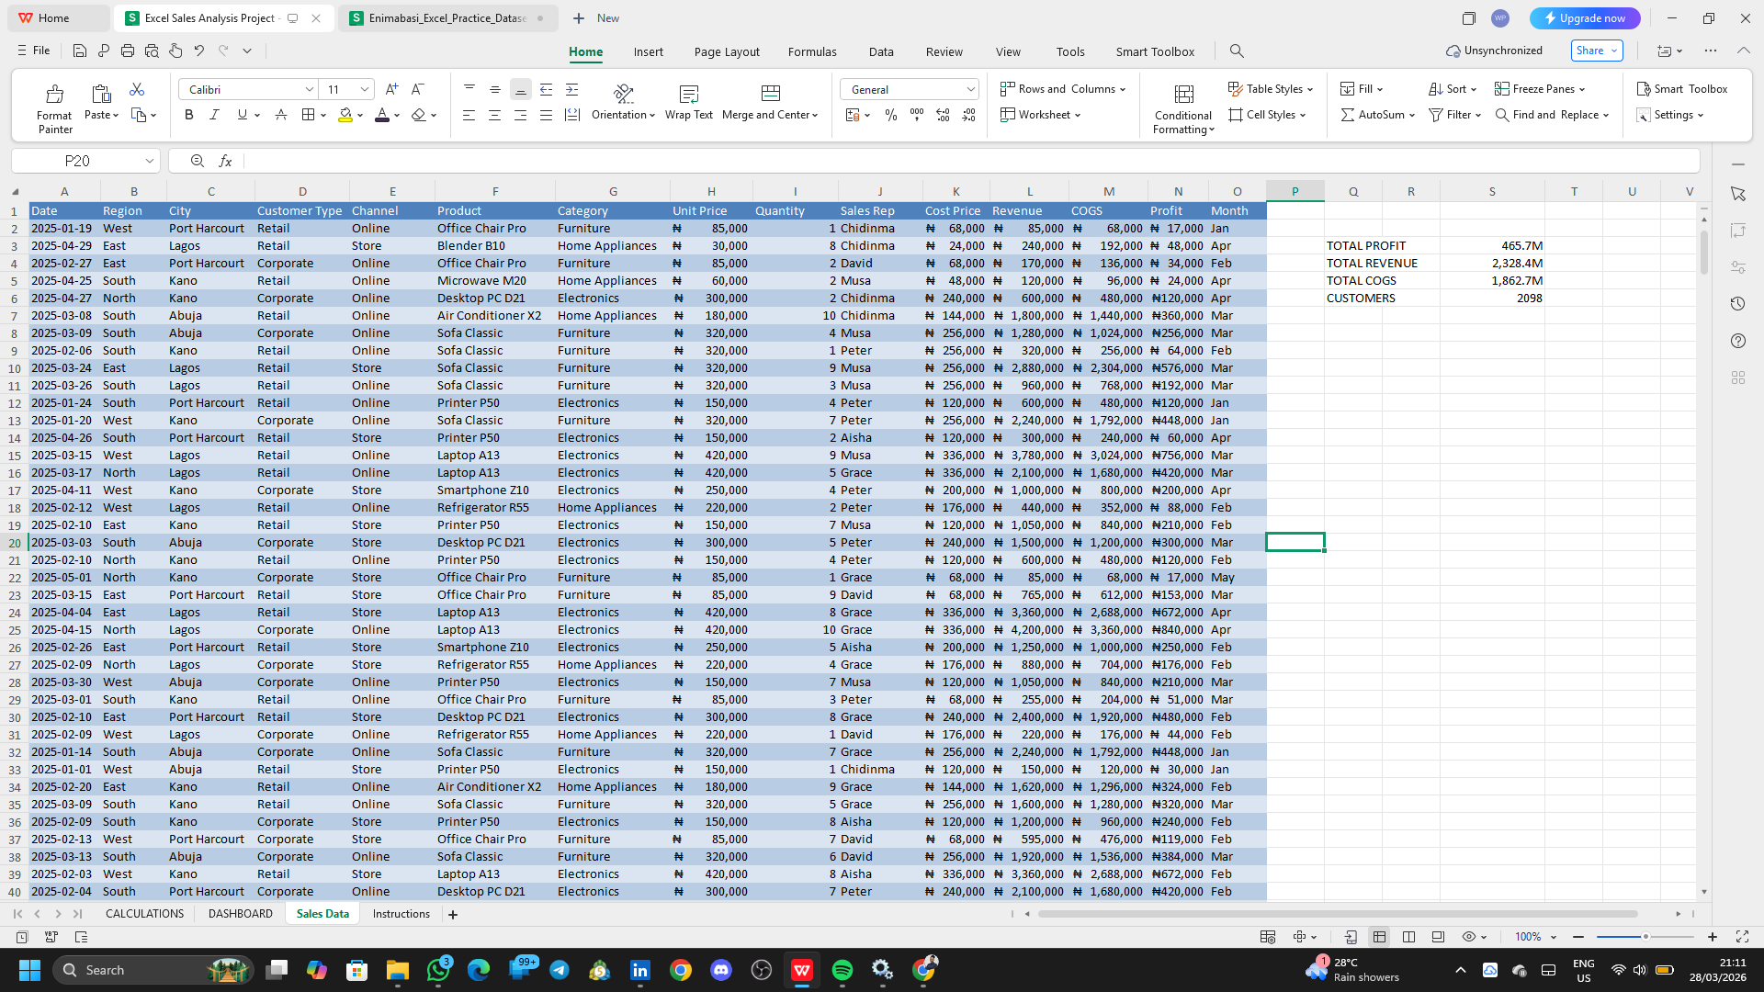The height and width of the screenshot is (992, 1764).
Task: Click the Format Painter icon
Action: [x=54, y=94]
